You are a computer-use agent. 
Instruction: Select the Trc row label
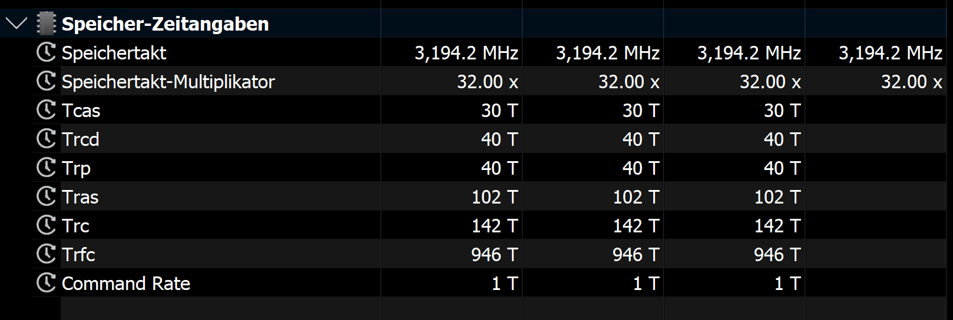pos(76,226)
